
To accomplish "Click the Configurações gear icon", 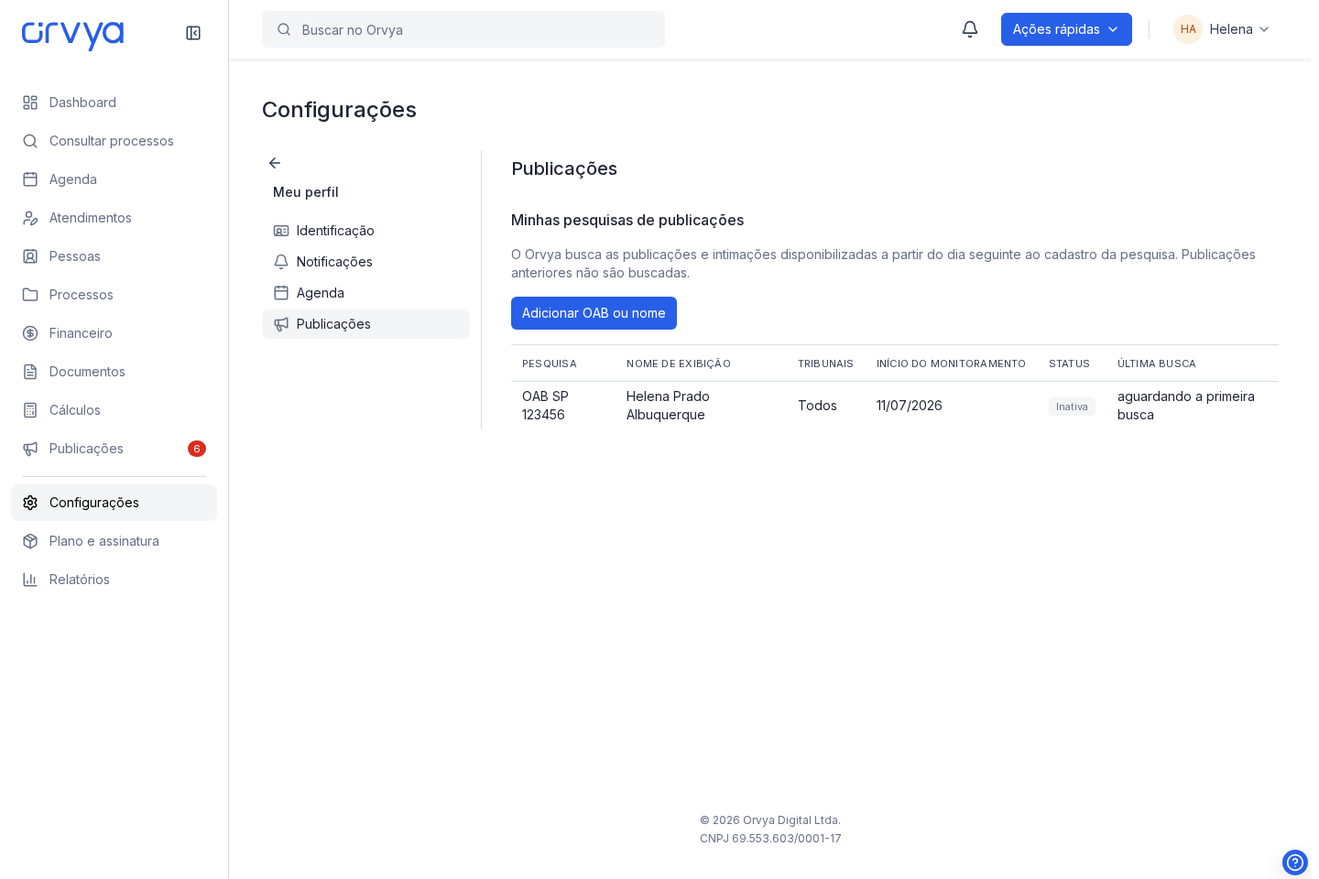I will coord(30,503).
